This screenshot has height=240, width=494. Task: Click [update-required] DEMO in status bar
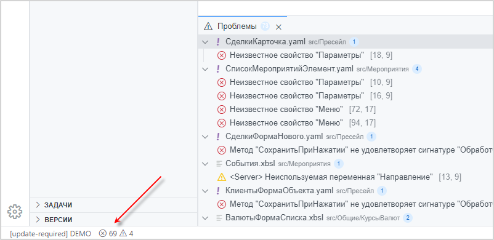(x=51, y=234)
